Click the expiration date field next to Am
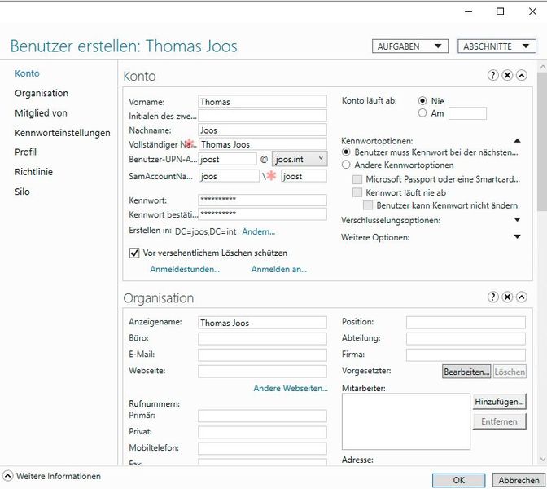This screenshot has width=547, height=489. point(467,113)
